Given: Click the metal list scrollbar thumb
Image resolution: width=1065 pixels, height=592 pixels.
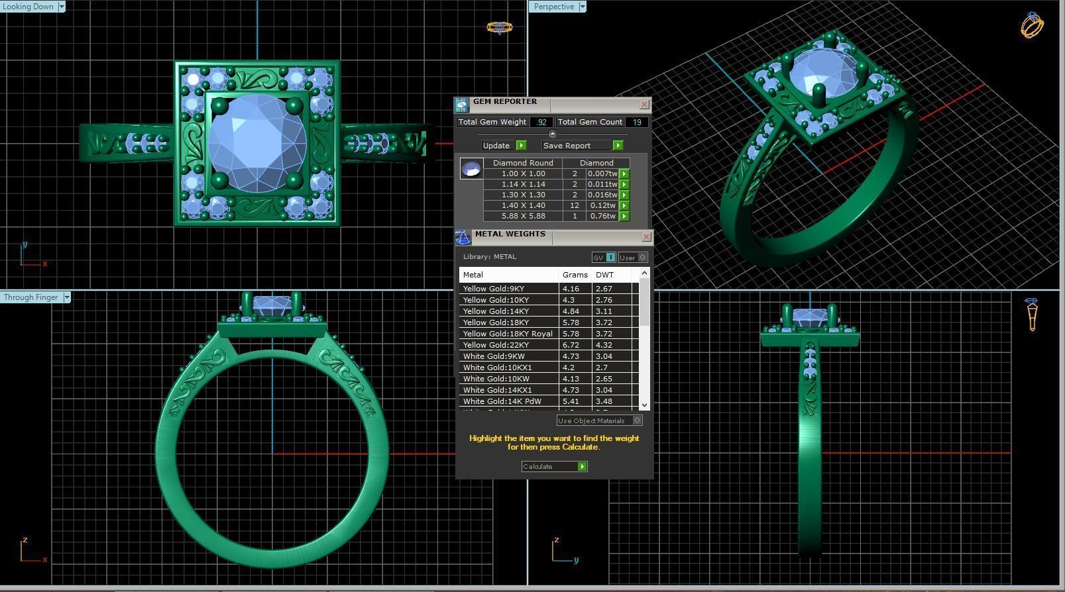Looking at the screenshot, I should (x=644, y=302).
